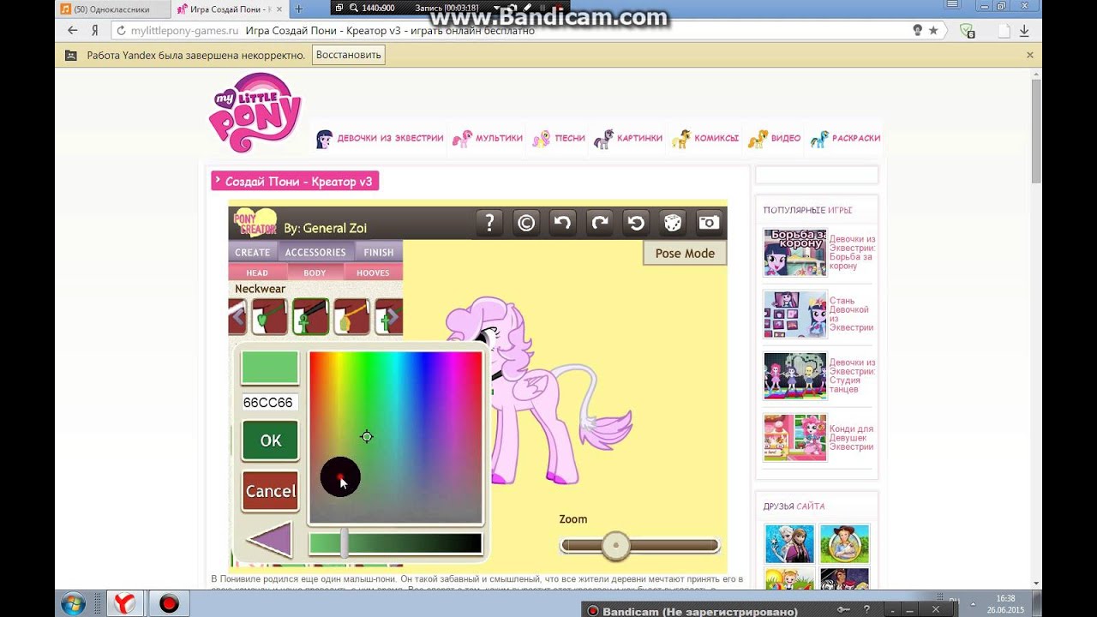This screenshot has width=1097, height=617.
Task: Click the green brightness slider bar
Action: [396, 543]
